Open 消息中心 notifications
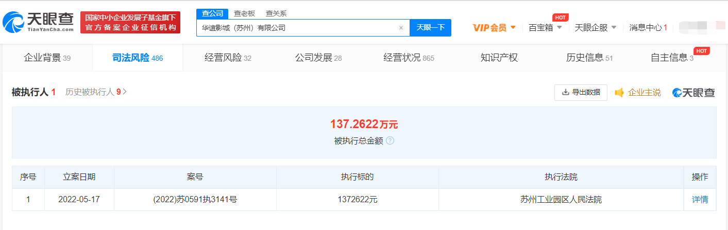The image size is (728, 230). [x=648, y=28]
